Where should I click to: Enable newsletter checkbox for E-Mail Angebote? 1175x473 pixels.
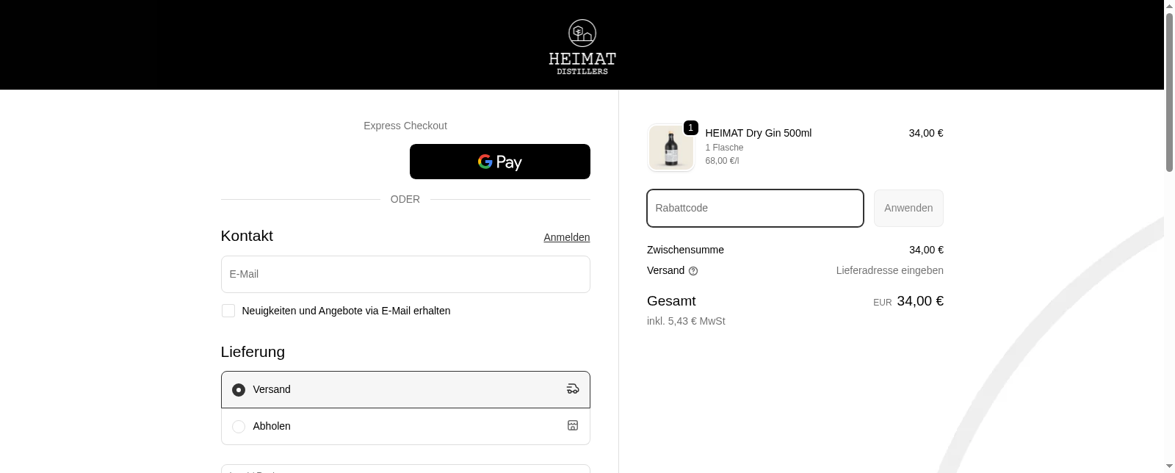pos(228,311)
